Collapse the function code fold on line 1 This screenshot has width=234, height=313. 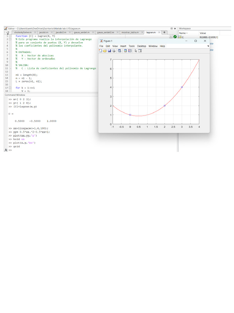tap(10, 36)
